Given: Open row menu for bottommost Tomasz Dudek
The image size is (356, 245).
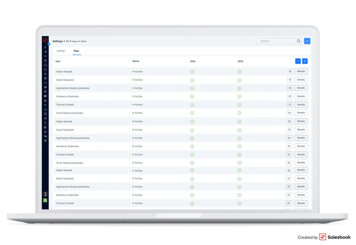Looking at the screenshot, I should pos(288,203).
